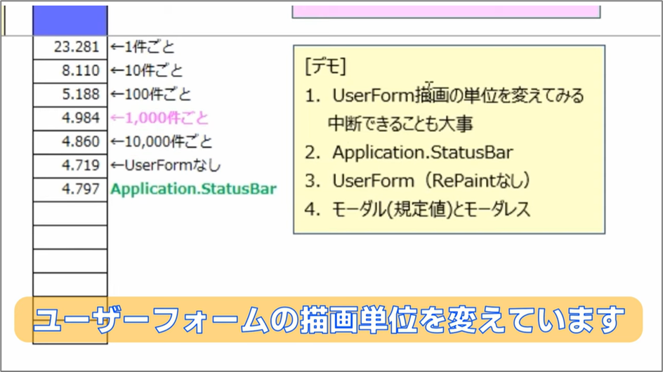Click the cell with value 8.110
The width and height of the screenshot is (663, 372).
70,71
